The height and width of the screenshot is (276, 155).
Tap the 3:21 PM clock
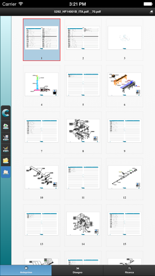click(77, 4)
